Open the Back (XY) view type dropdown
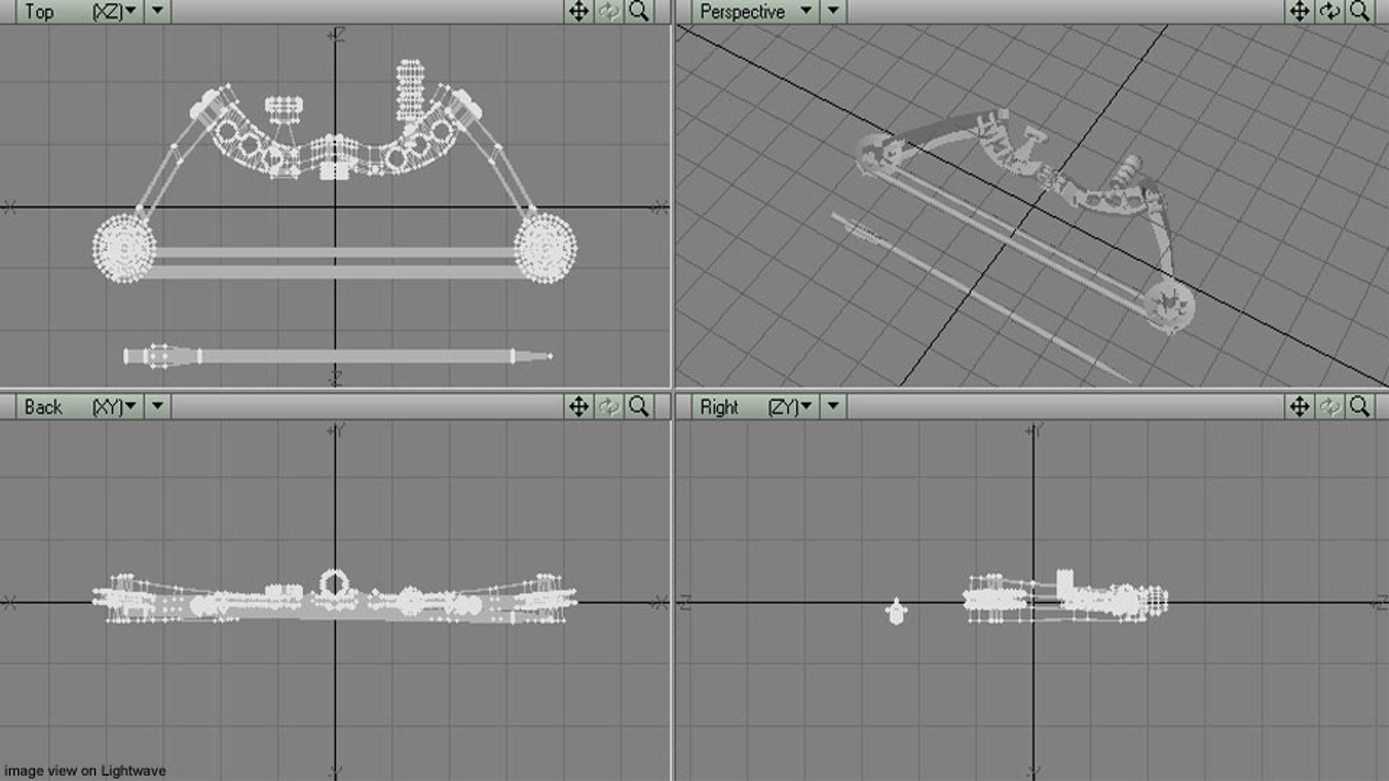Screen dimensions: 1389x781 pyautogui.click(x=80, y=406)
